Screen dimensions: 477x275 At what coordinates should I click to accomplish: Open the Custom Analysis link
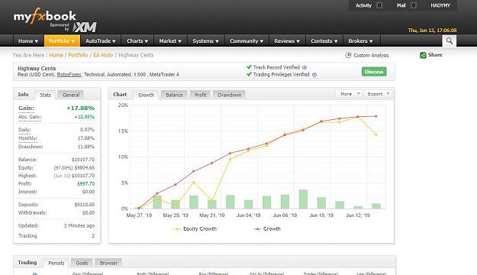[x=371, y=56]
